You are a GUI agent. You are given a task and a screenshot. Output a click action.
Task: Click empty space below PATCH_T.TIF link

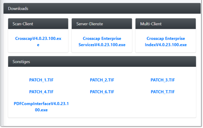pyautogui.click(x=162, y=107)
